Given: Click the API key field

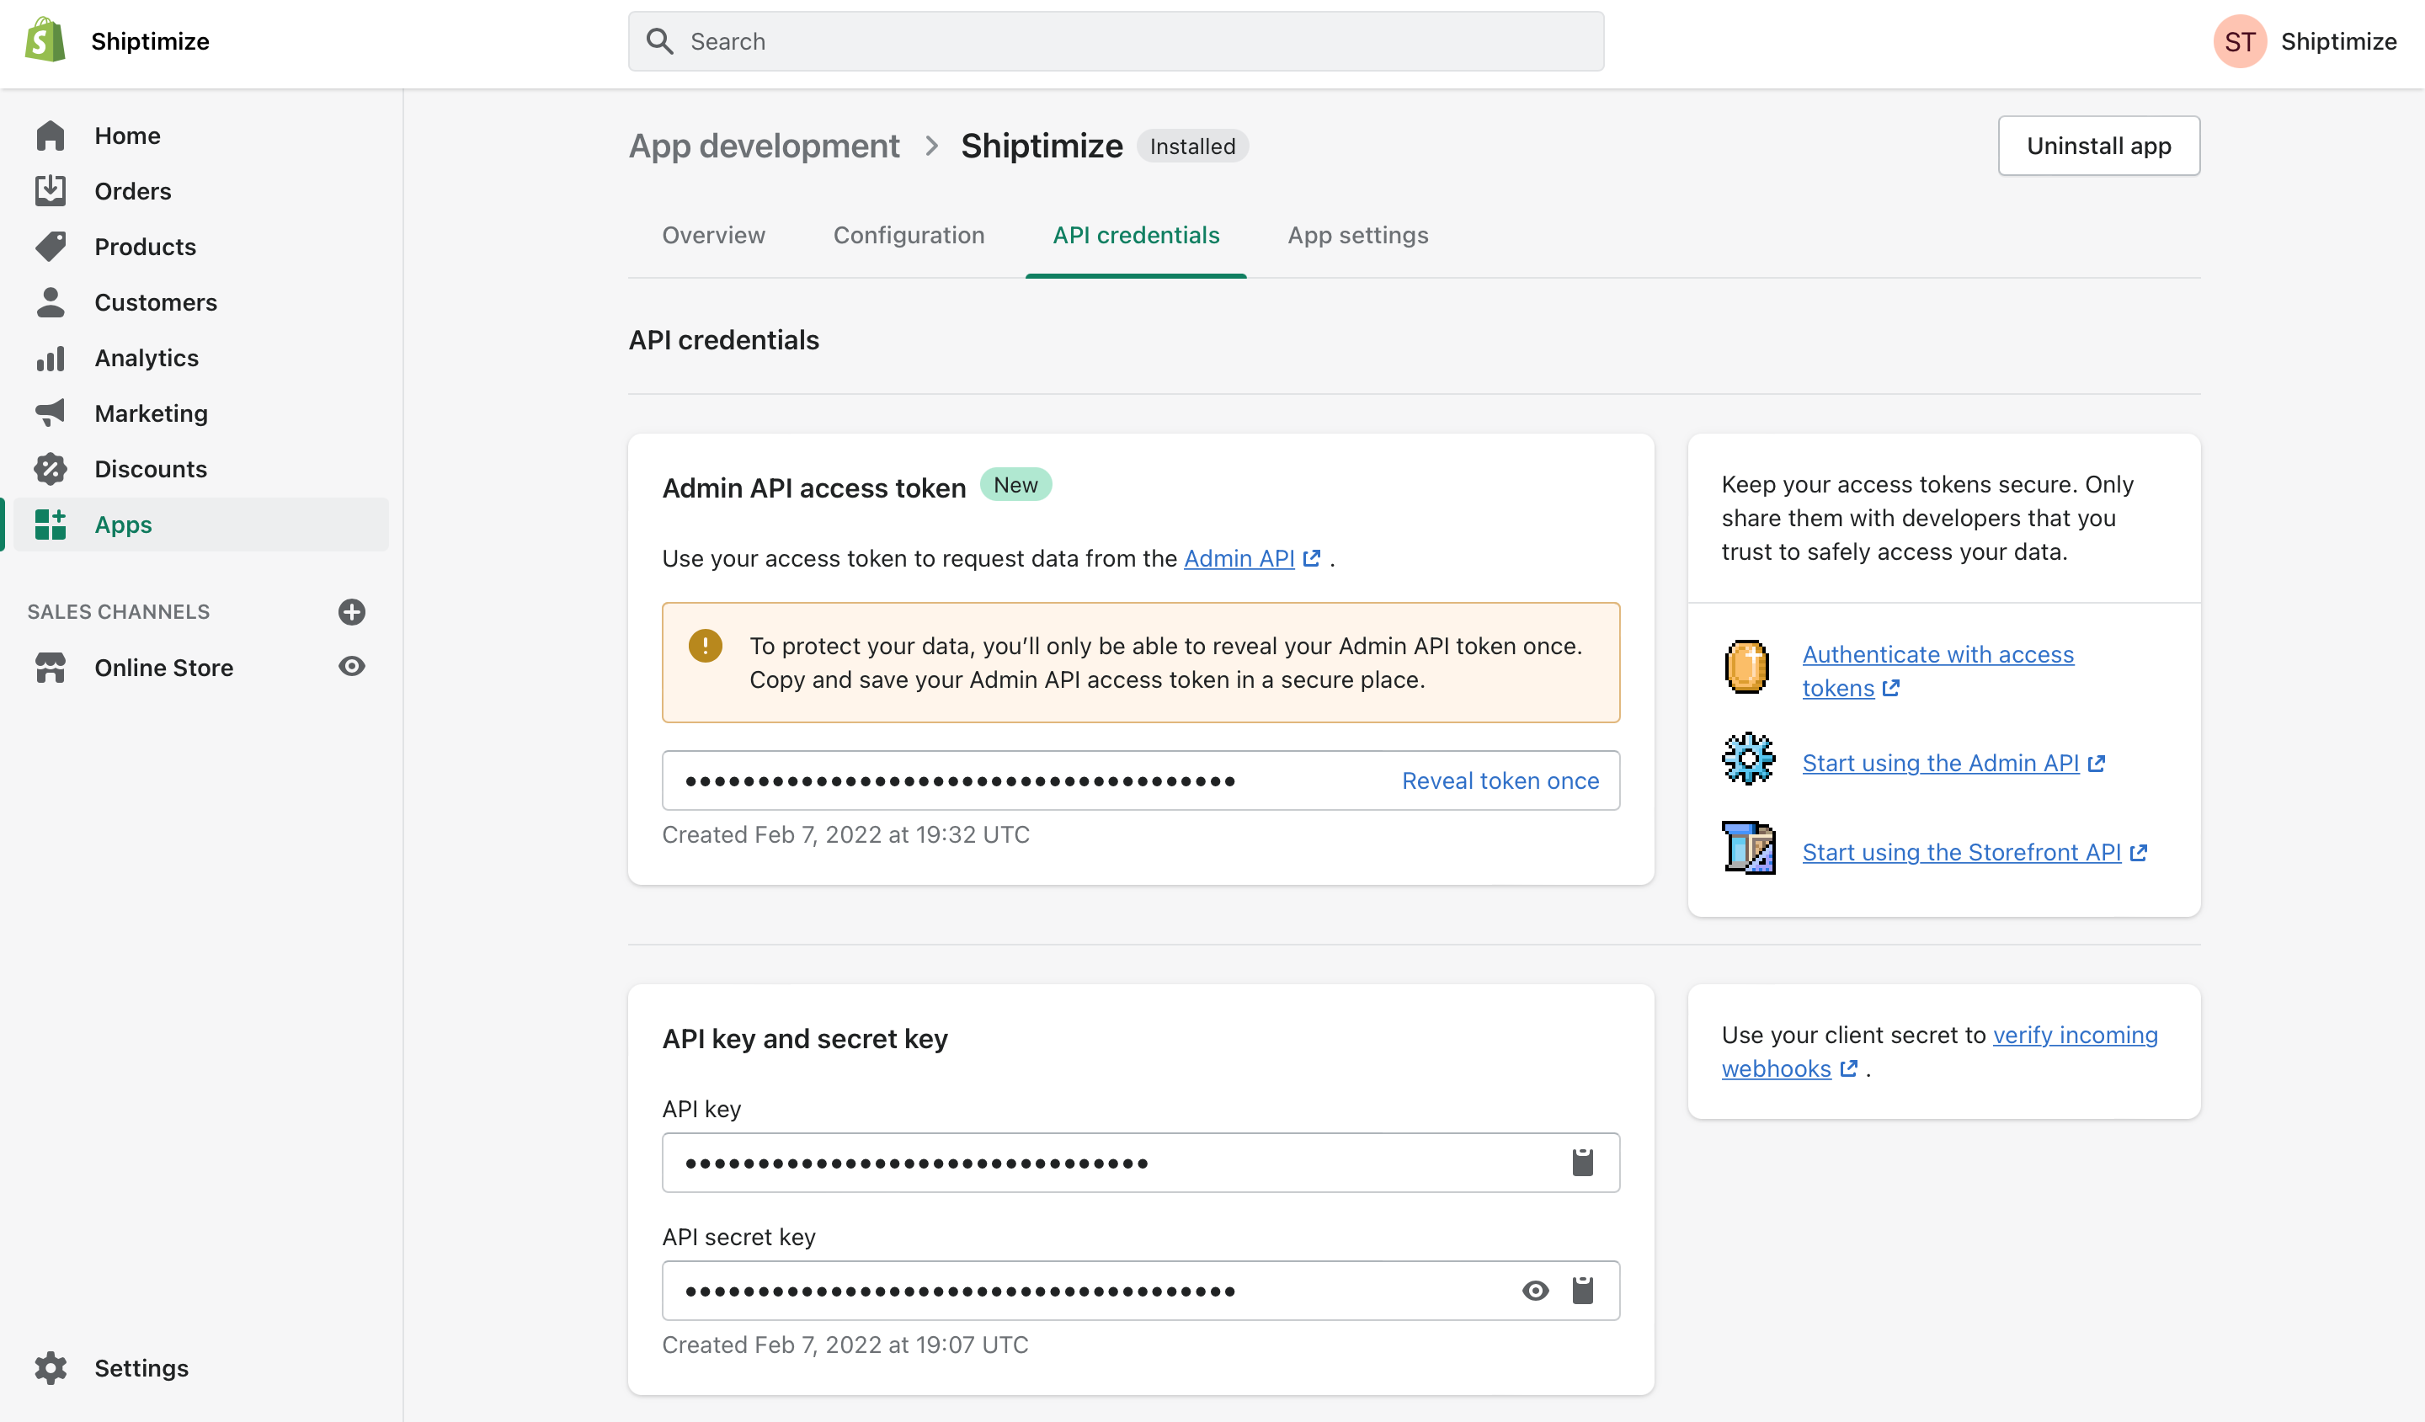Looking at the screenshot, I should (1140, 1162).
